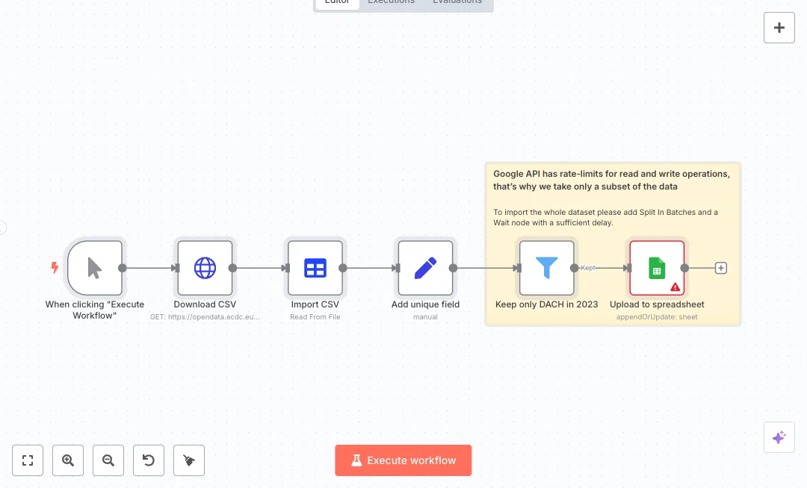Open the Upload to spreadsheet node
Viewport: 807px width, 488px height.
[656, 268]
